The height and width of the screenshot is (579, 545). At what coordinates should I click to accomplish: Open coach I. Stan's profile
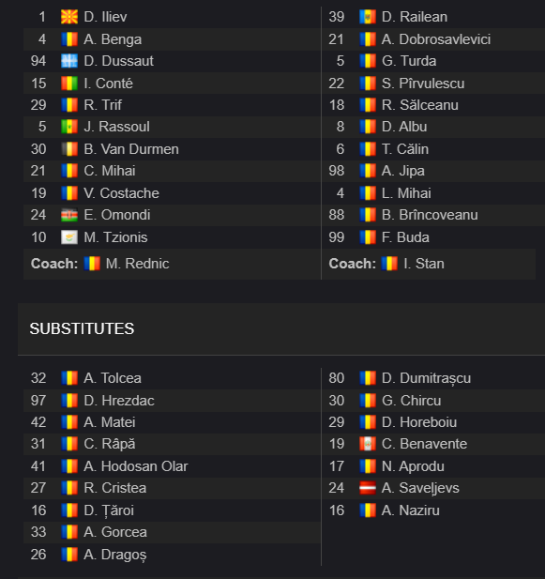(424, 264)
